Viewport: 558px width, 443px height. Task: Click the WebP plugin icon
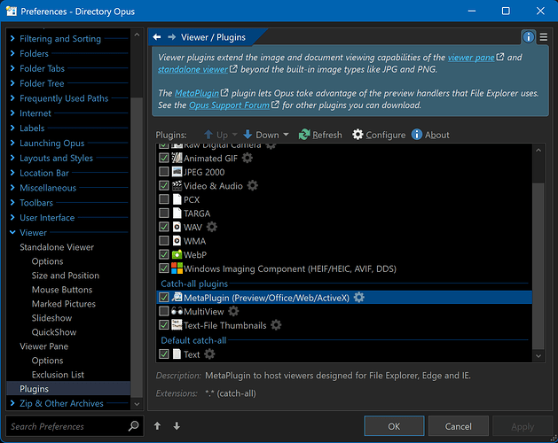[x=177, y=254]
